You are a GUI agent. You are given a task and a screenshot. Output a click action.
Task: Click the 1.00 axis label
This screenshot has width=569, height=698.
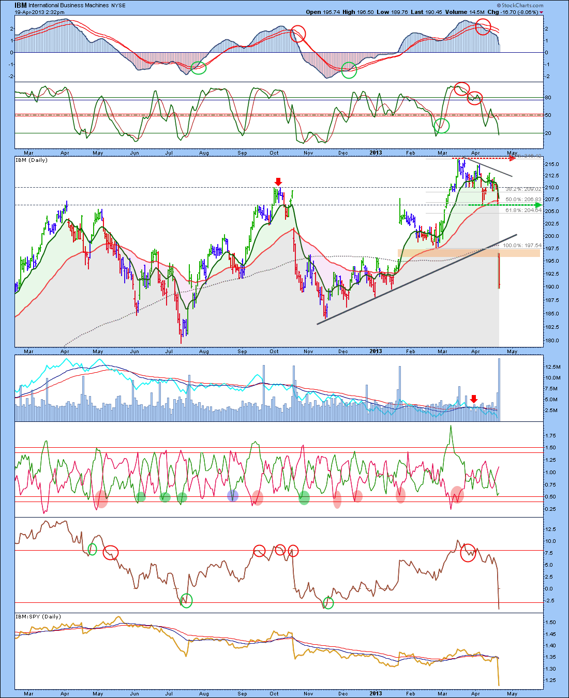550,473
